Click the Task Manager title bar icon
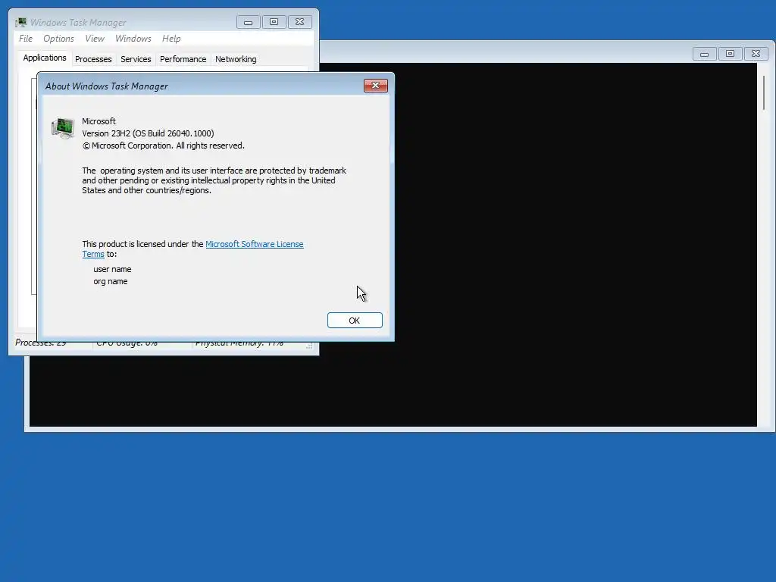The width and height of the screenshot is (776, 582). pyautogui.click(x=20, y=22)
